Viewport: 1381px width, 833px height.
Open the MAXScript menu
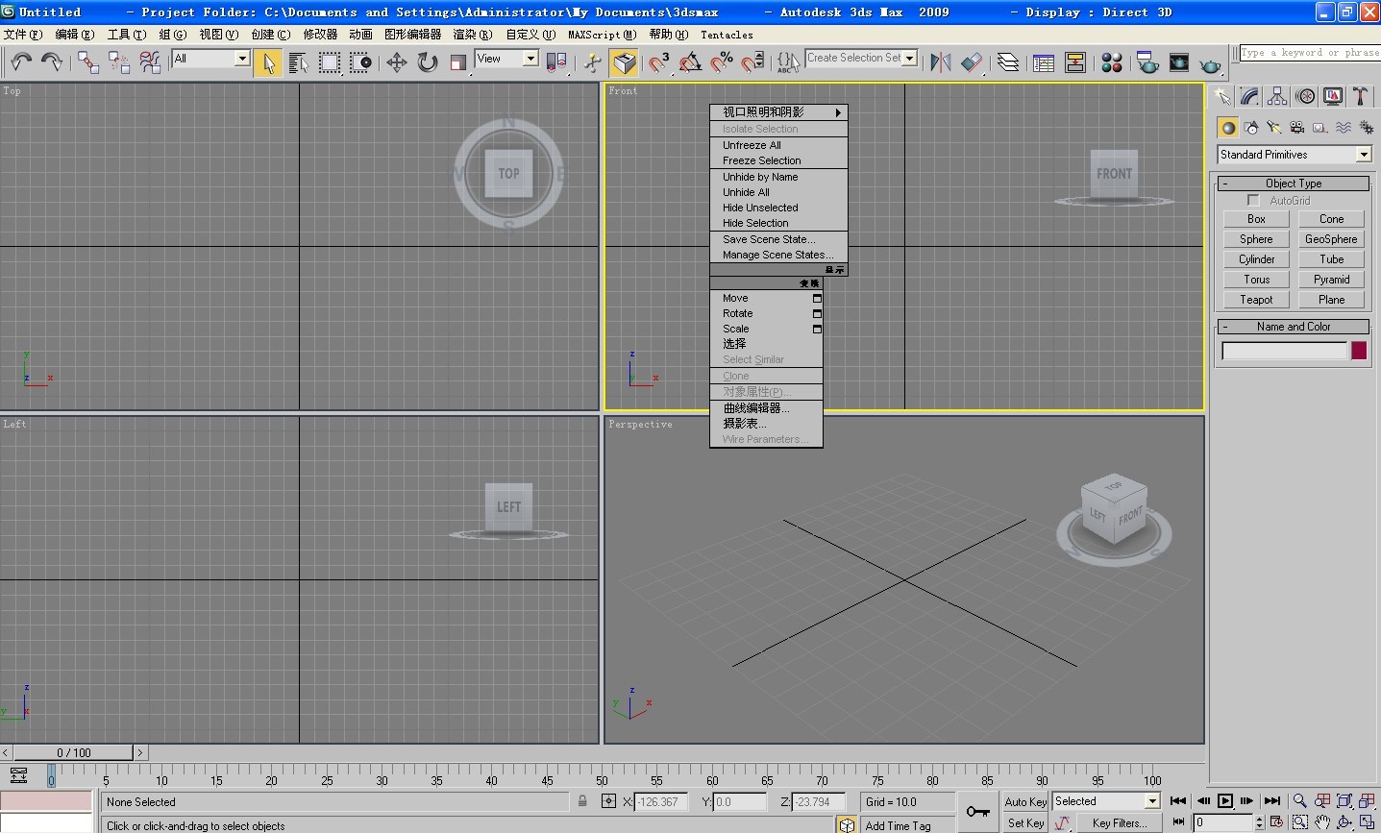point(602,35)
